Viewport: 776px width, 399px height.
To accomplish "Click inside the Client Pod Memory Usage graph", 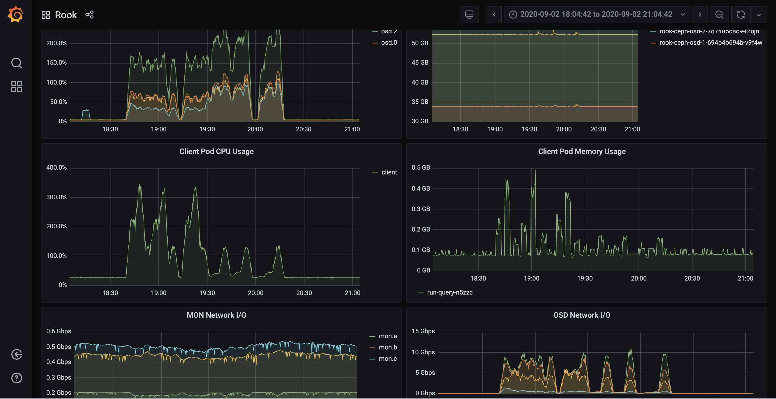I will [593, 219].
